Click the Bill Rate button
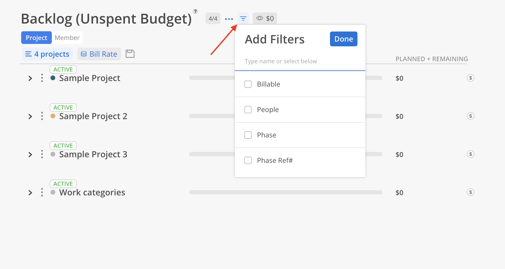This screenshot has width=505, height=269. pos(99,54)
